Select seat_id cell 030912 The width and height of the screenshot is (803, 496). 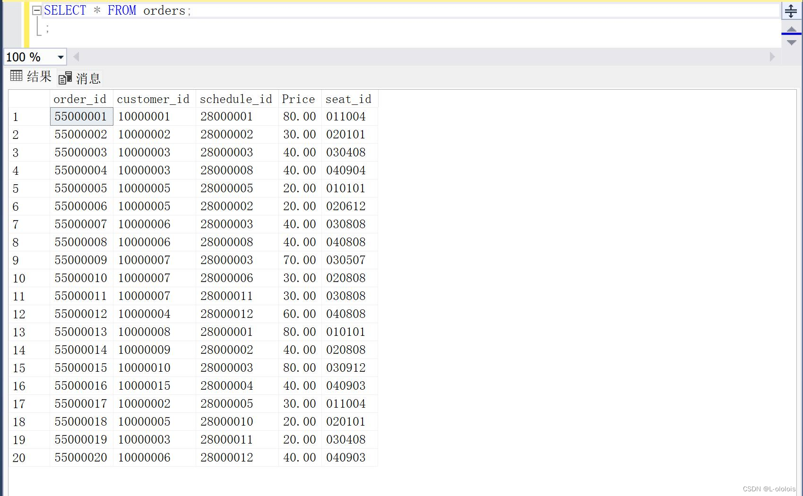349,368
